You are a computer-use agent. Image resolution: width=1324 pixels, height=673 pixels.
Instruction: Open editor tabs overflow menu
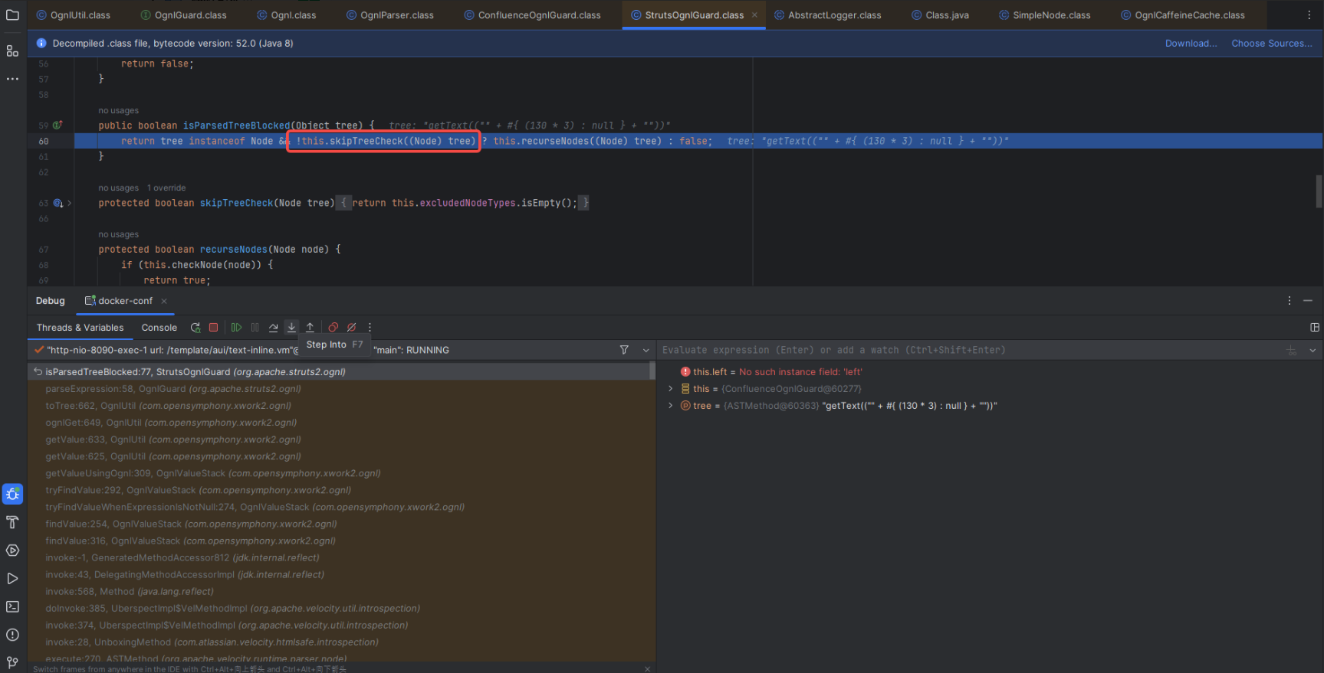(x=1309, y=15)
